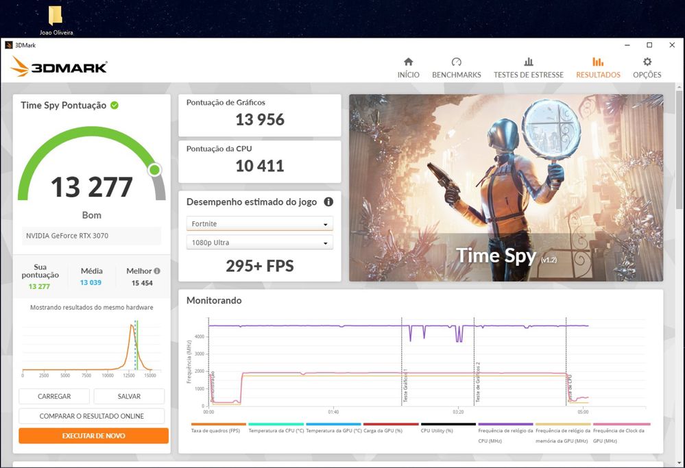
Task: Click the 15 454 Melhor value
Action: coord(142,283)
